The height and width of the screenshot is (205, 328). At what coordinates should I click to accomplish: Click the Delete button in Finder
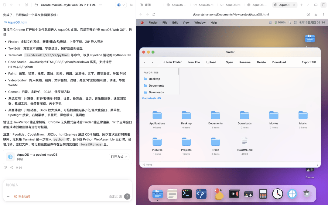tap(261, 62)
